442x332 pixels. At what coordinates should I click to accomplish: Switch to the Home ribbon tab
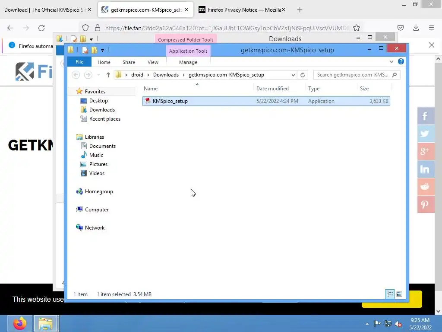[x=104, y=62]
